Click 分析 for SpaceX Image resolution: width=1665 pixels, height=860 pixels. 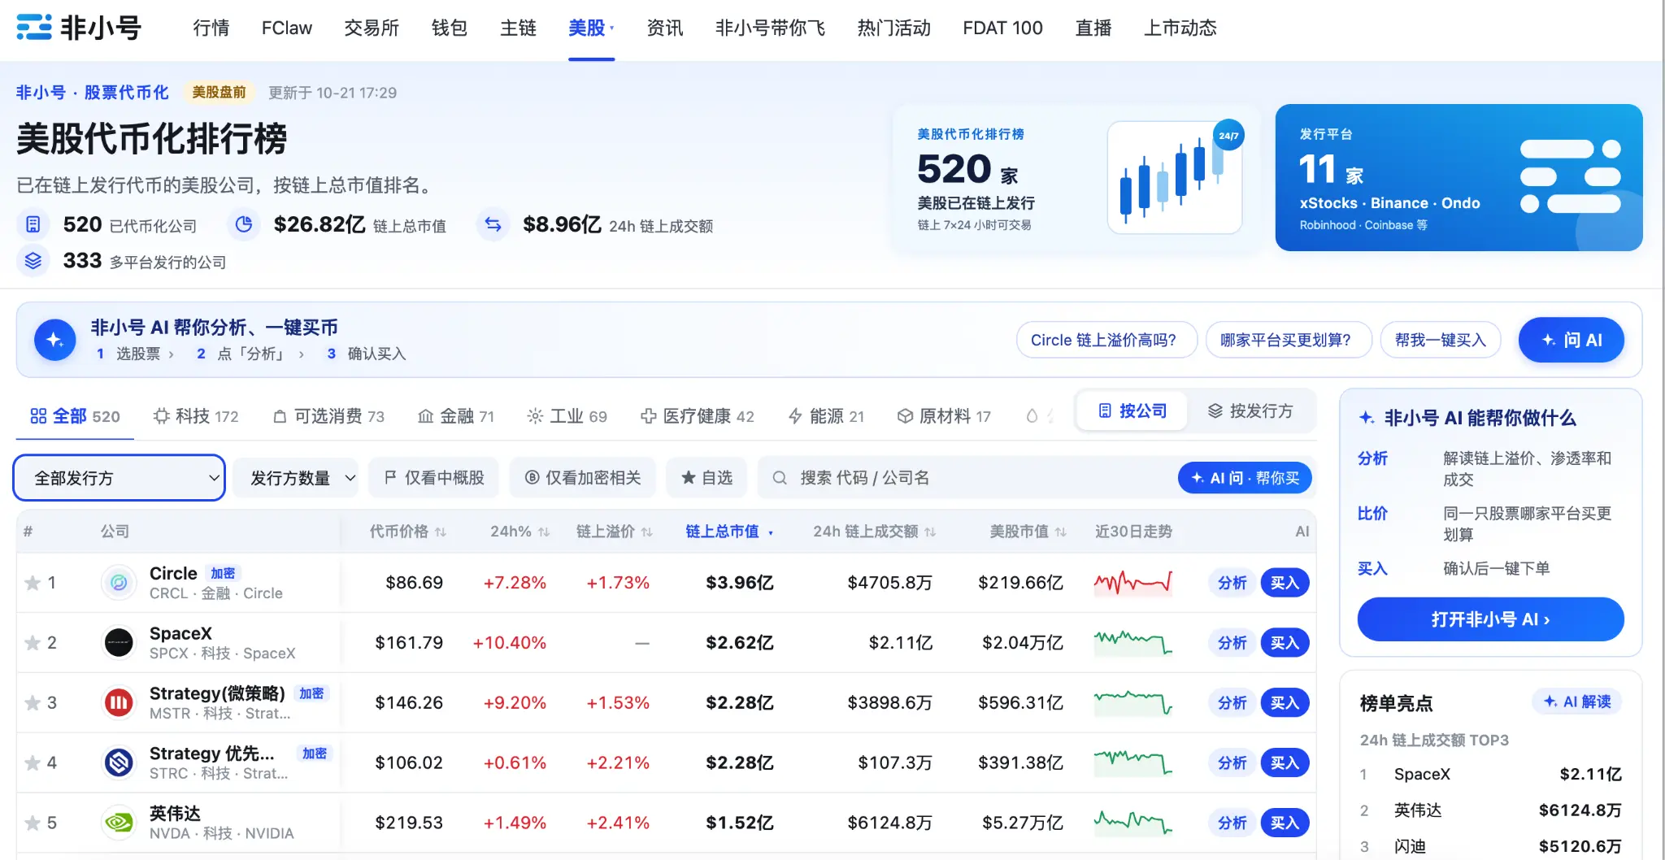1232,643
